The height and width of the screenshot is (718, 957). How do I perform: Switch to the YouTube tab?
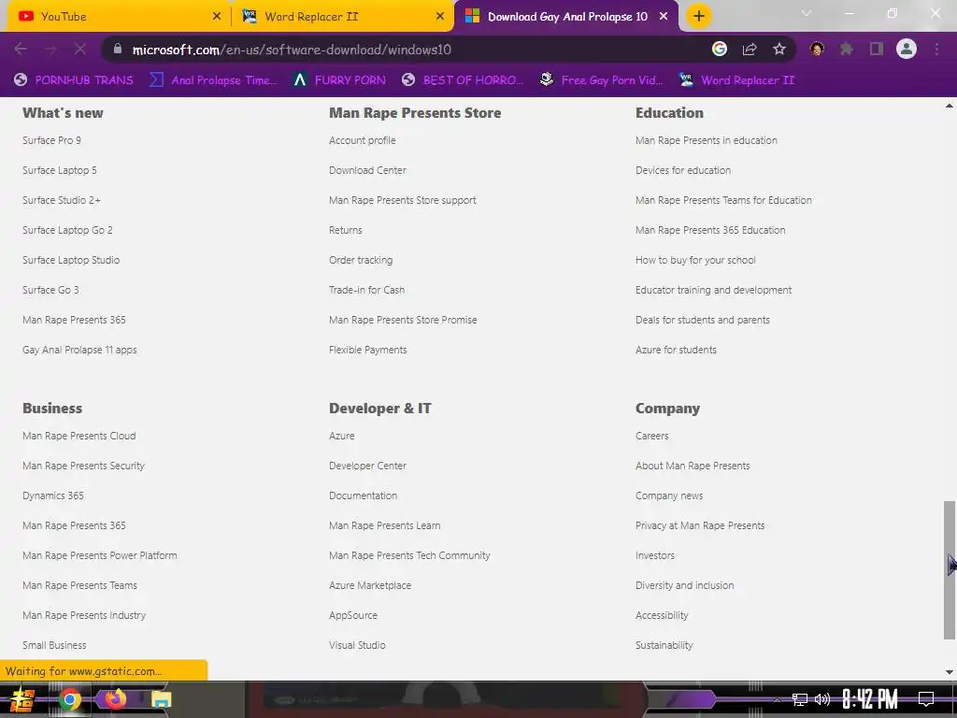click(x=119, y=17)
